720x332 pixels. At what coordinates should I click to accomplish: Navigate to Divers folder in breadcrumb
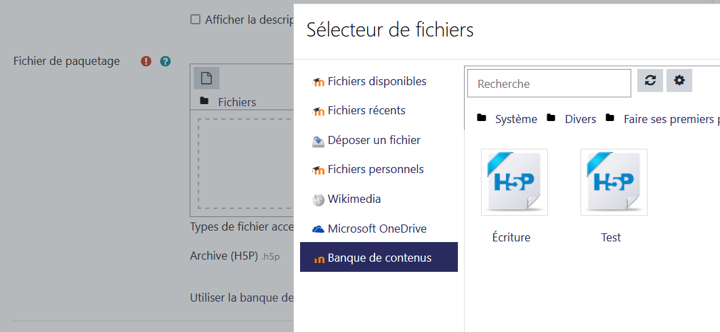[580, 119]
